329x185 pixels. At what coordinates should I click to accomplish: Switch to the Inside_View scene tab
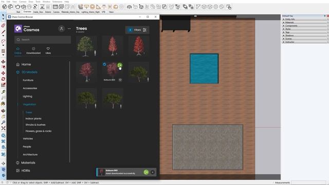pos(38,12)
